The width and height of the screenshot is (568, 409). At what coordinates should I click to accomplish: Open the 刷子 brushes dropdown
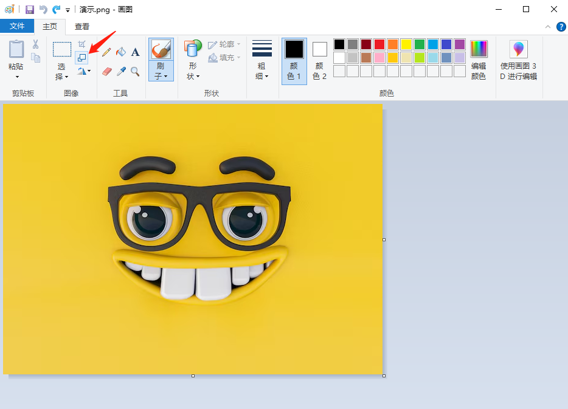161,72
